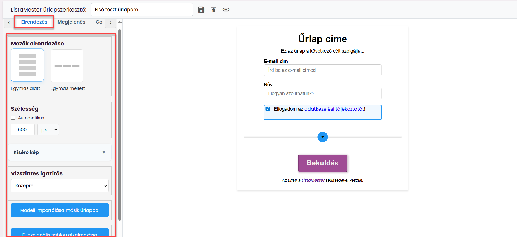Click the form name field 'Első teszt űrlapom'
This screenshot has height=237, width=517.
[142, 10]
